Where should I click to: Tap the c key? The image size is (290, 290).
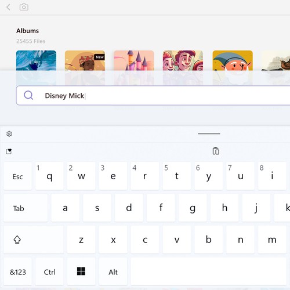(x=145, y=240)
